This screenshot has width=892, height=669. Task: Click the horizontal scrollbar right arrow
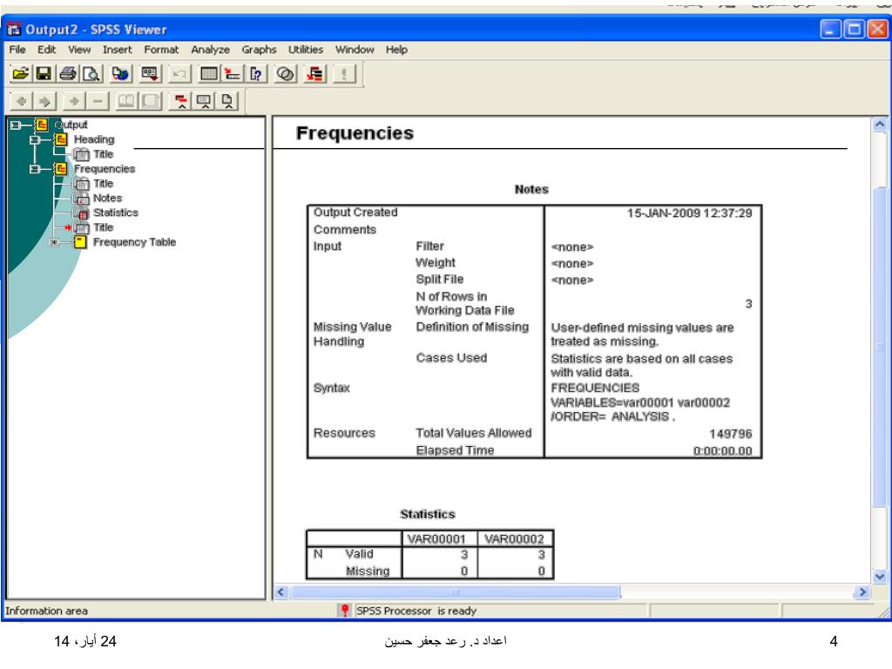coord(862,592)
